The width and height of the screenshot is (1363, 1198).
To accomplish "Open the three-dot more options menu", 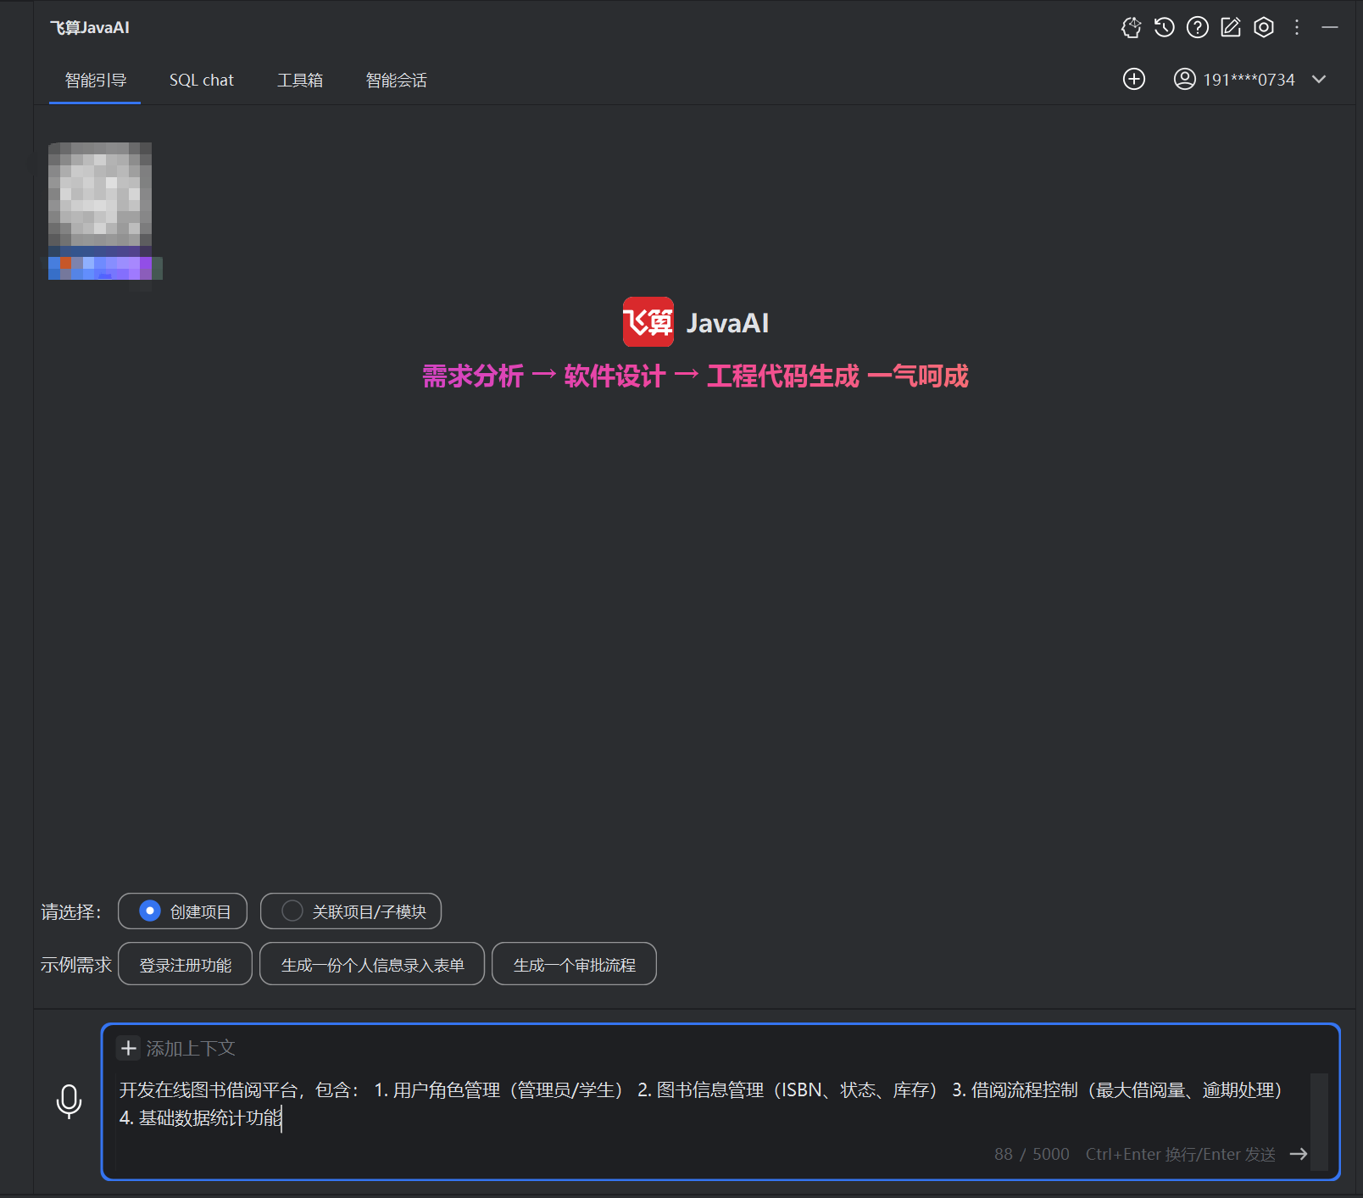I will 1296,27.
